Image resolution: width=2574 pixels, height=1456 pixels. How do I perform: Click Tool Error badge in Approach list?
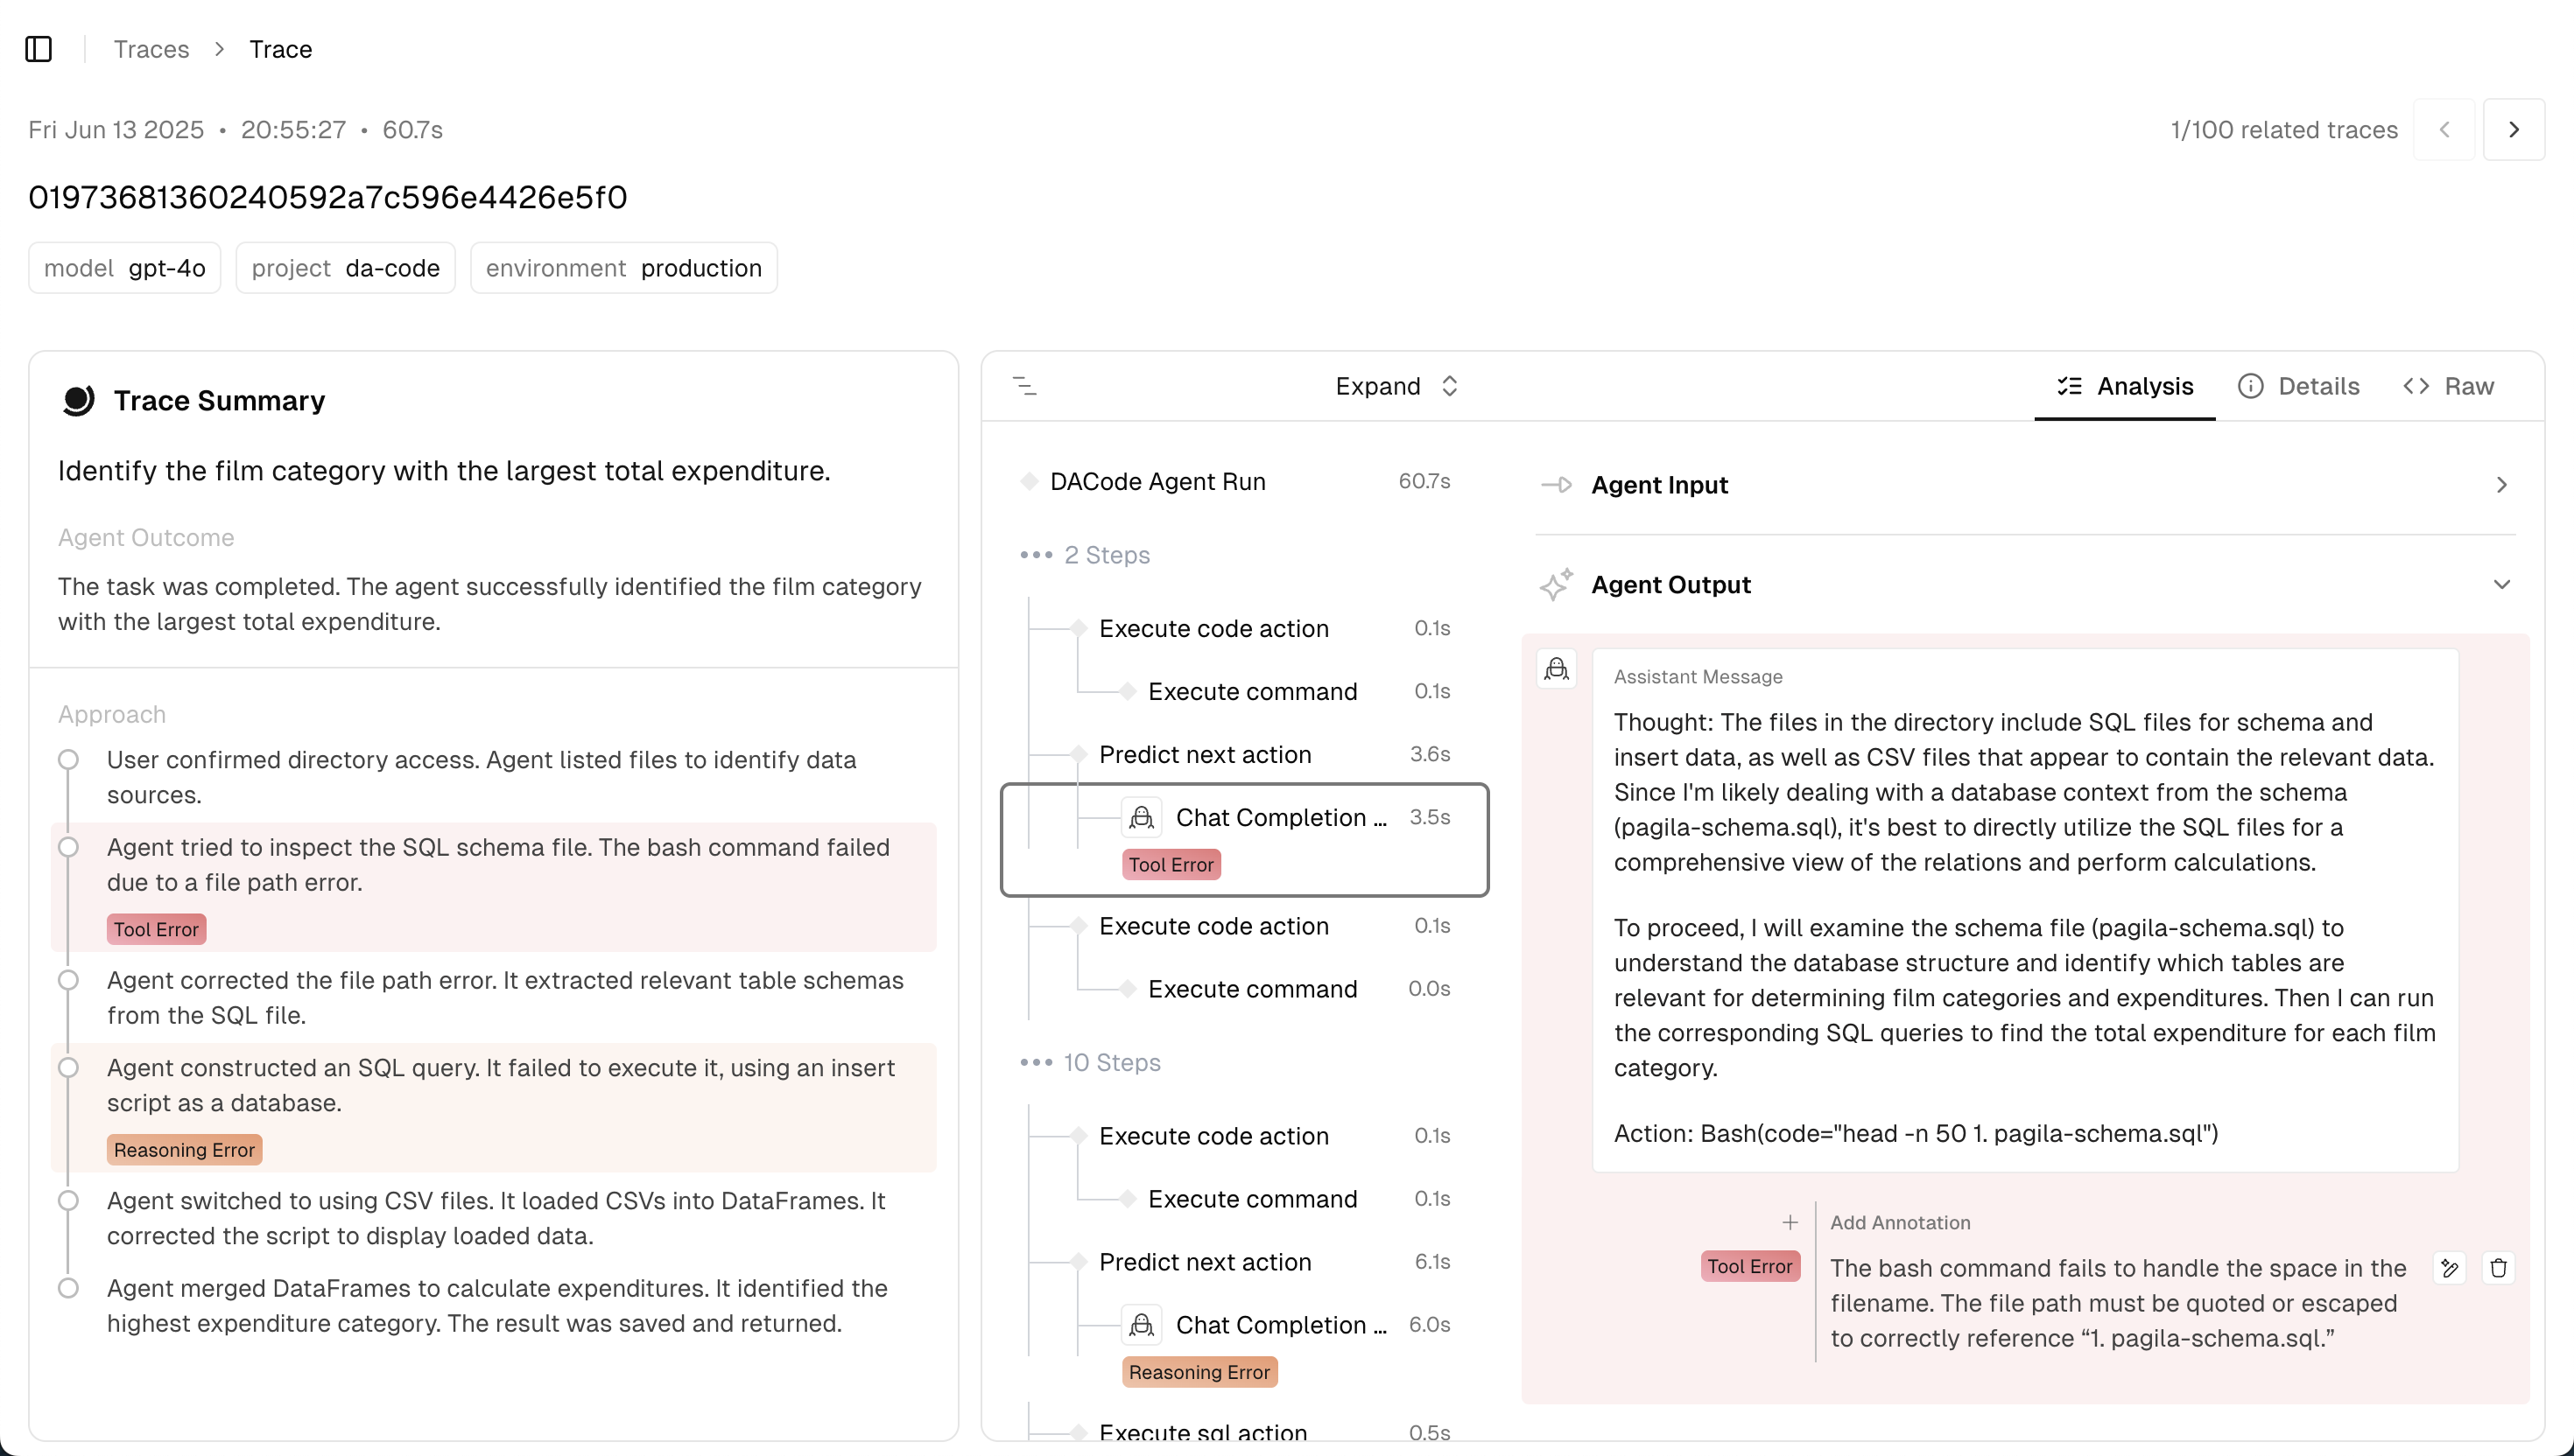[x=156, y=929]
